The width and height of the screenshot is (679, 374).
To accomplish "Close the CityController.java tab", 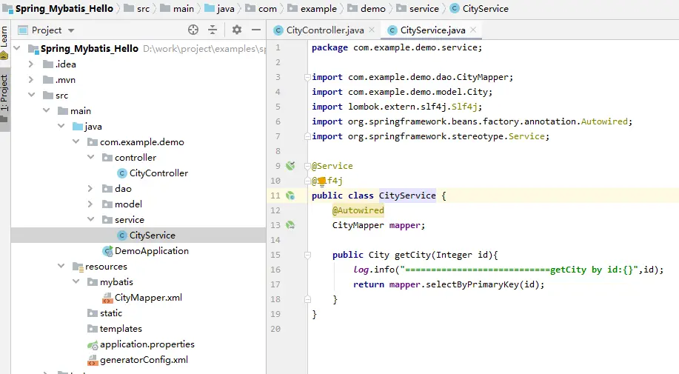I will (372, 30).
